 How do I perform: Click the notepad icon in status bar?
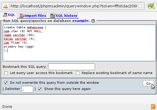click(x=153, y=107)
